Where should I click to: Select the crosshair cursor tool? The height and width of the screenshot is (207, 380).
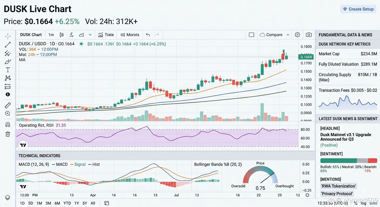8,36
